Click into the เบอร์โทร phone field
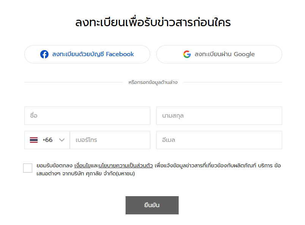This screenshot has height=225, width=305. pos(110,140)
